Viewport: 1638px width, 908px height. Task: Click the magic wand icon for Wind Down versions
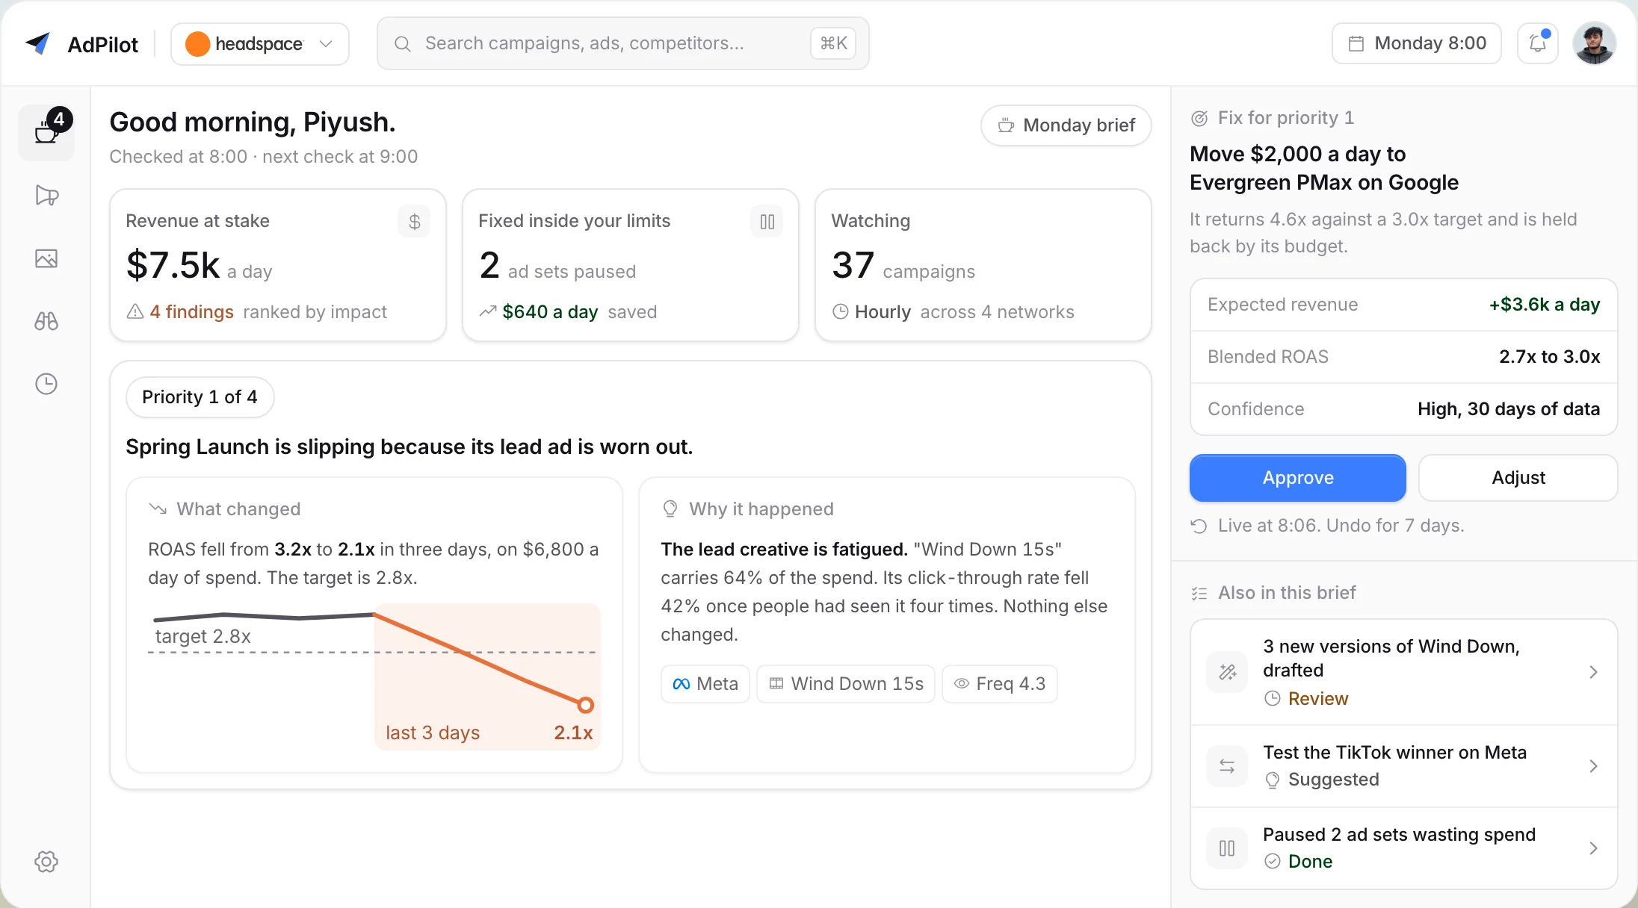click(x=1227, y=672)
